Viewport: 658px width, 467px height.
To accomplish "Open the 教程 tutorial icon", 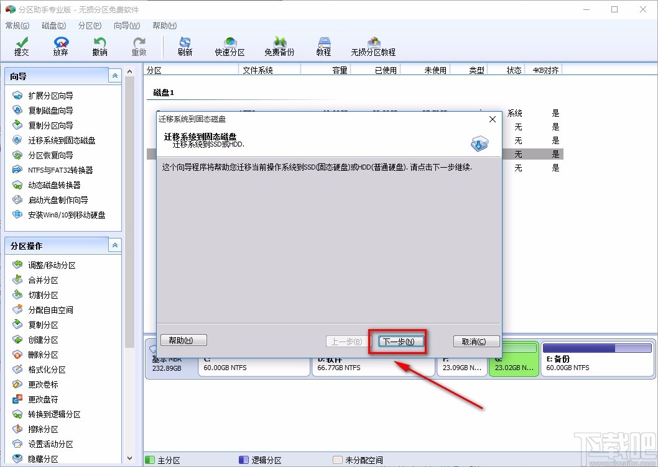I will tap(323, 46).
